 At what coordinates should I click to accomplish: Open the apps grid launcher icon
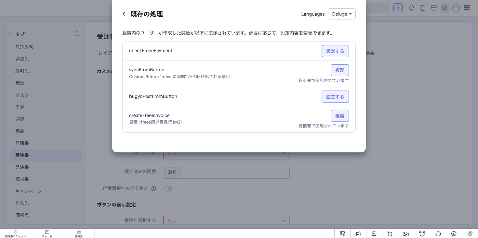[467, 8]
